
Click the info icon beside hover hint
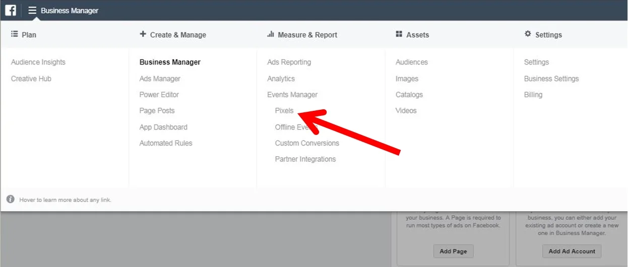(x=11, y=199)
